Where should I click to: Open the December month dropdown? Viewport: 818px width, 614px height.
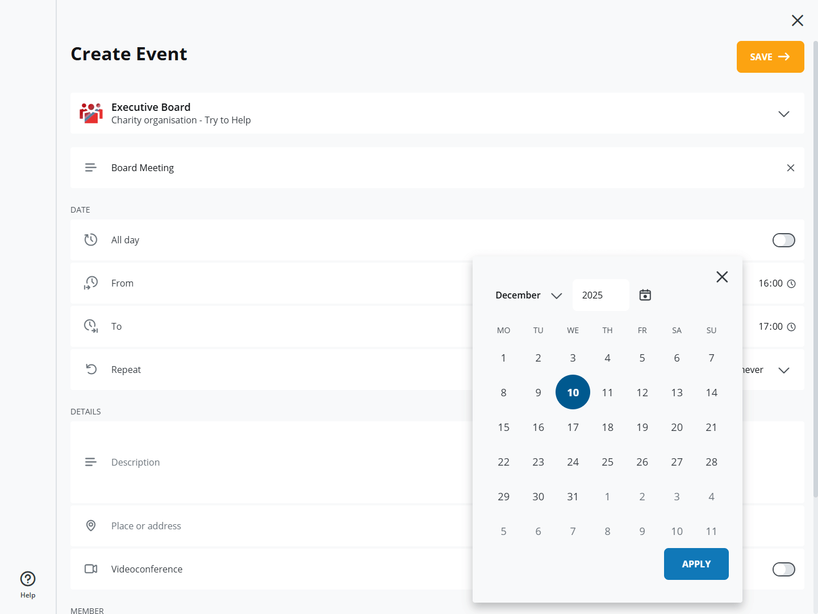[x=528, y=295]
